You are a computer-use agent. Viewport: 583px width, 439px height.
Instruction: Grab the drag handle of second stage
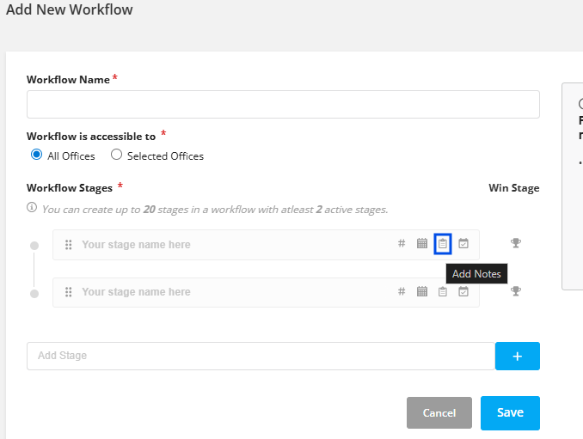click(x=69, y=292)
